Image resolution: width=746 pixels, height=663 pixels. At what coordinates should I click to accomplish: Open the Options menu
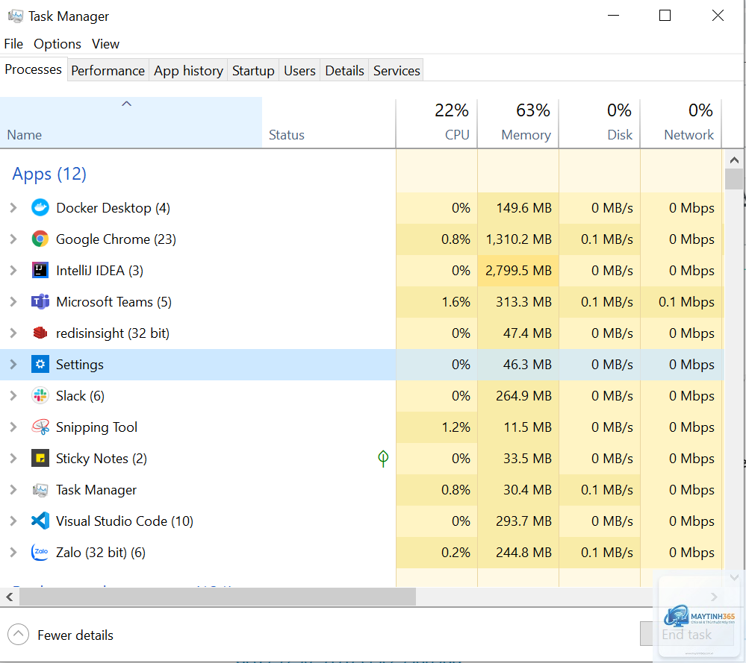(57, 44)
